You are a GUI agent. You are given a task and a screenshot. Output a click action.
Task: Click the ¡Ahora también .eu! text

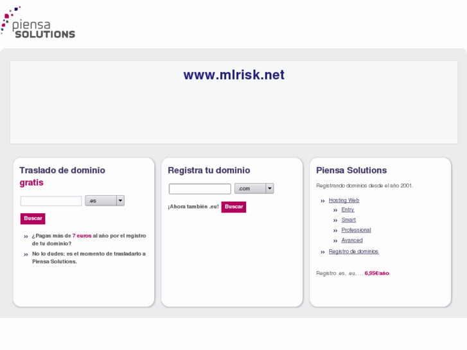pyautogui.click(x=193, y=207)
